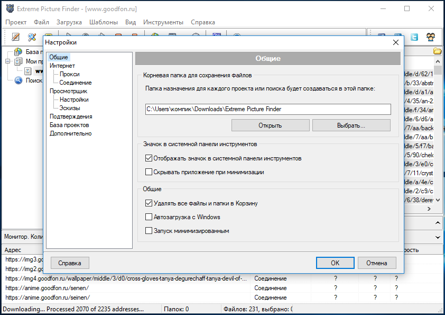Viewport: 445px width, 315px height.
Task: Select the /b/33/abstr file list entry
Action: point(419,83)
